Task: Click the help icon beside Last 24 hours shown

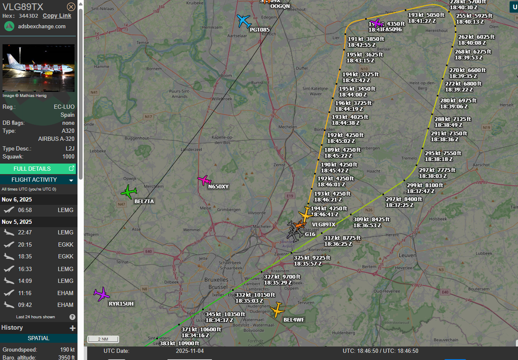Action: (72, 317)
